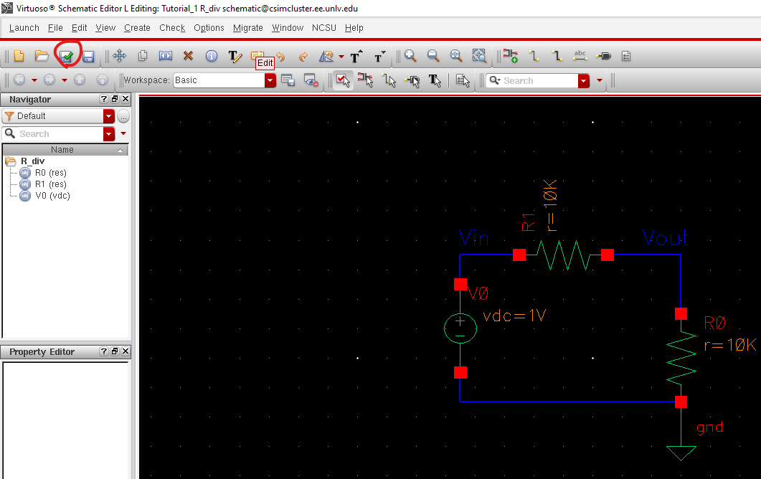
Task: Open the toolbar Search dropdown arrow
Action: pyautogui.click(x=583, y=81)
